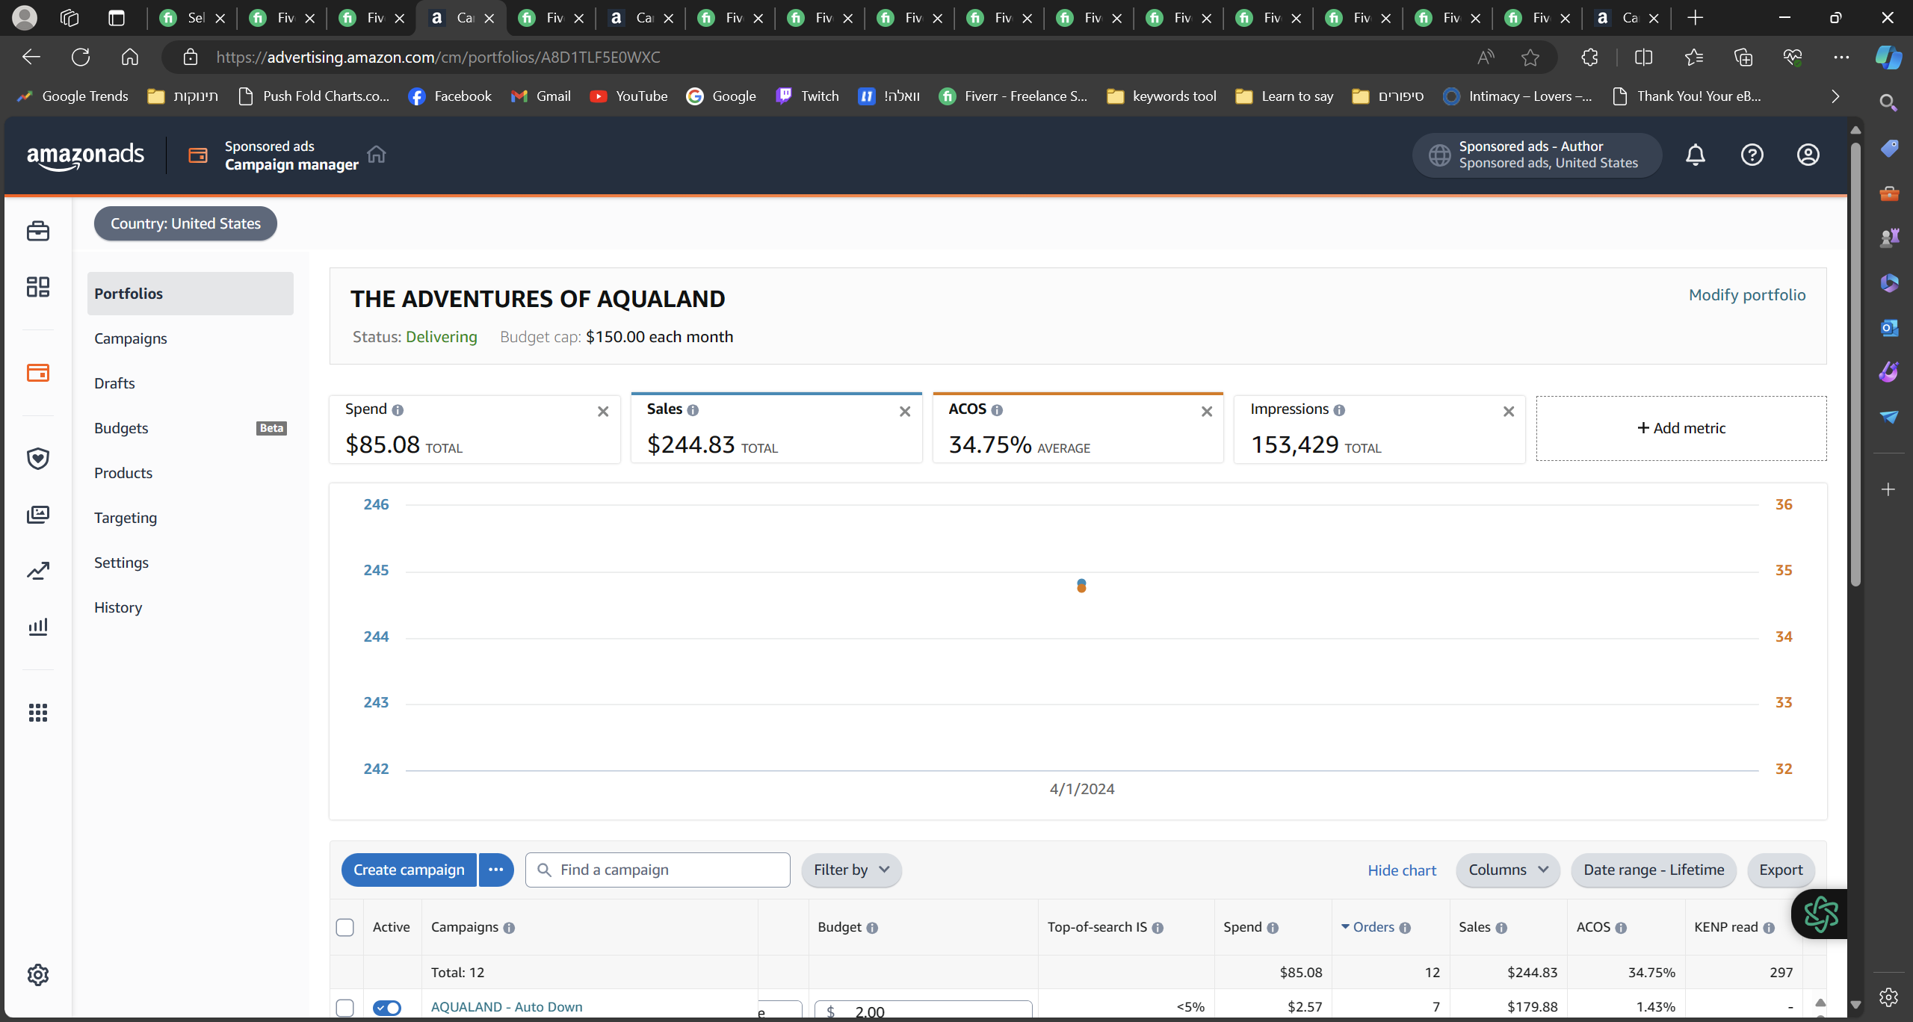Remove the Spend metric card
The image size is (1913, 1022).
(x=603, y=412)
